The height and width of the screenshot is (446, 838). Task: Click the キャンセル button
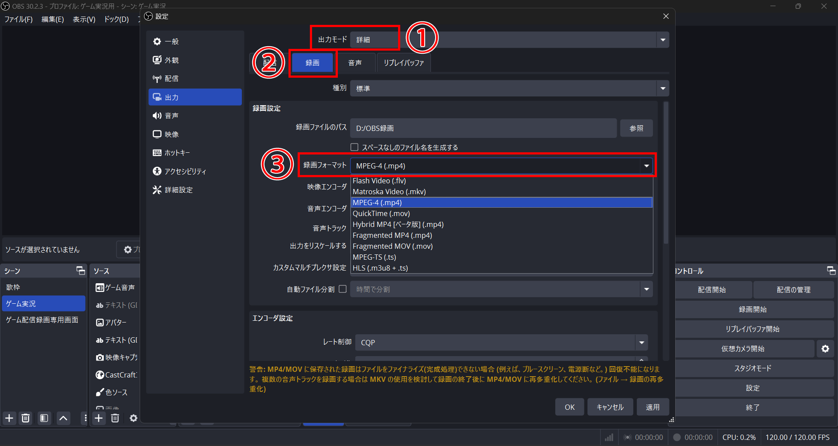point(610,407)
